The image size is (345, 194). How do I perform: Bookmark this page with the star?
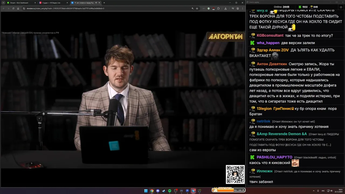[197, 8]
